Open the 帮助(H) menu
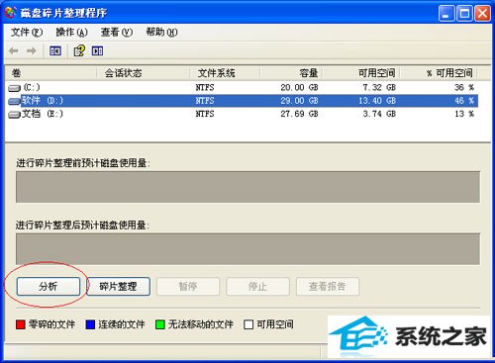495x363 pixels. coord(161,32)
